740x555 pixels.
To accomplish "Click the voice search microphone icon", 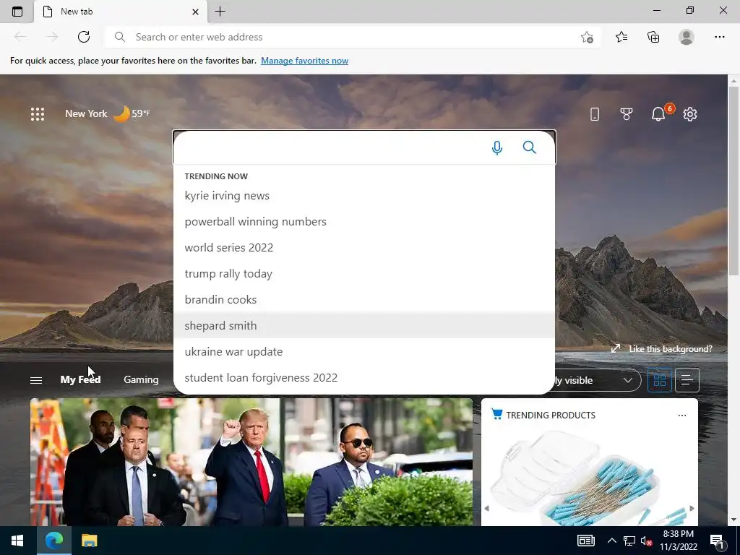I will [497, 147].
